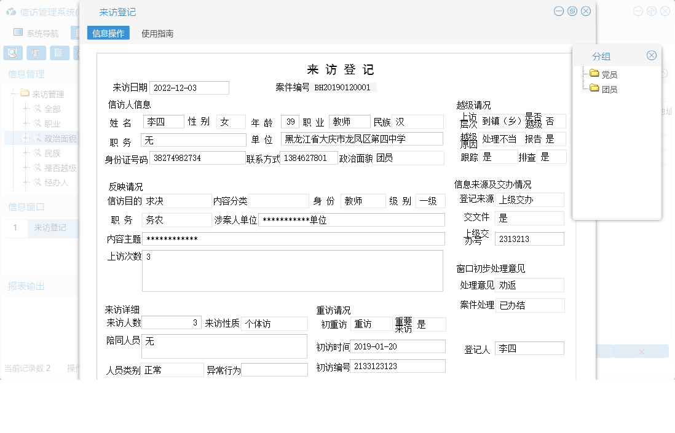This screenshot has width=675, height=433.
Task: Click the window preview icon in the toolbar
Action: click(x=36, y=53)
